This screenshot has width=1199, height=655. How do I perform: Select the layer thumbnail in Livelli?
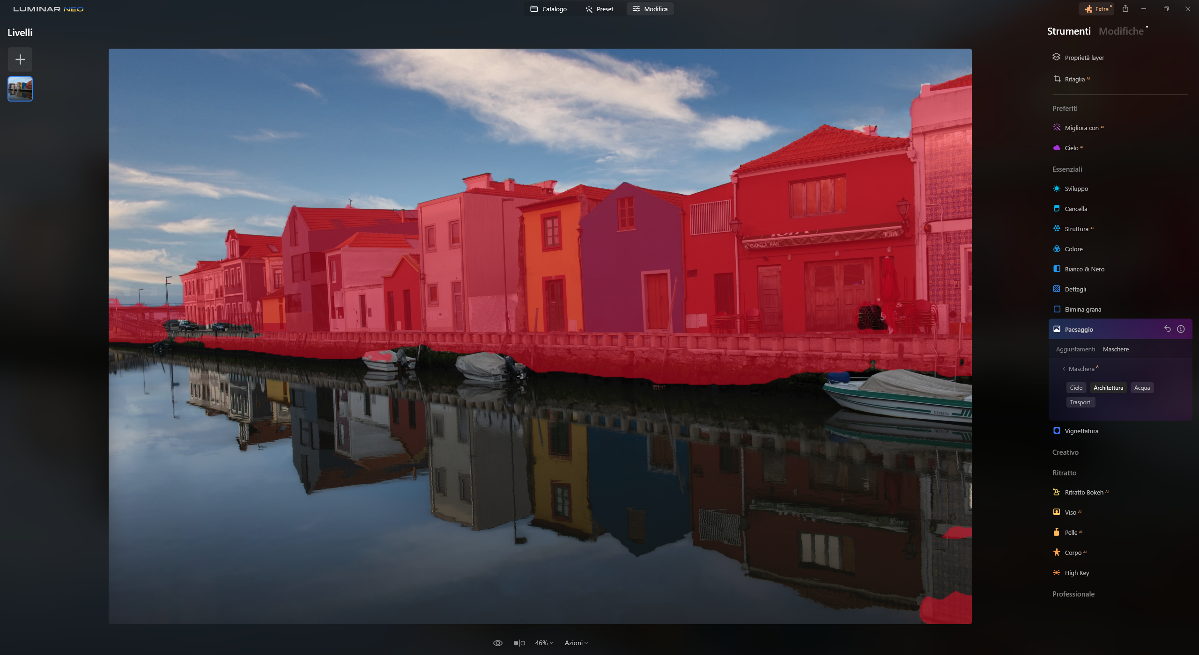coord(20,89)
